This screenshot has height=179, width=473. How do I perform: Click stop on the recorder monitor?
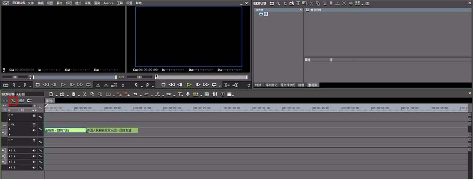[163, 85]
